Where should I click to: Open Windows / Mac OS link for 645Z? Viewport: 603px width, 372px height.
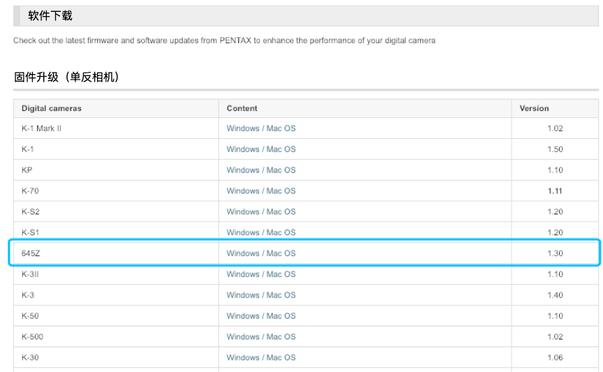point(261,253)
